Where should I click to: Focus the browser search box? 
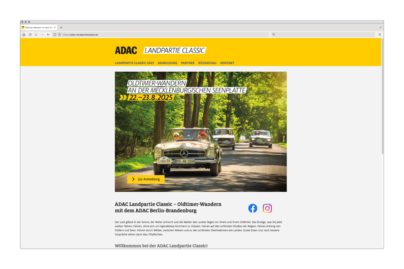(323, 35)
